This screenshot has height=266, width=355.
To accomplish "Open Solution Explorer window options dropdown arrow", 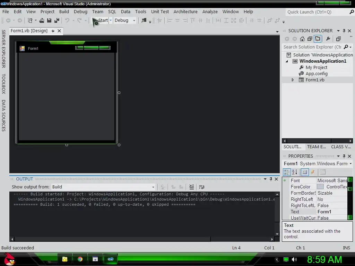I will coord(338,30).
